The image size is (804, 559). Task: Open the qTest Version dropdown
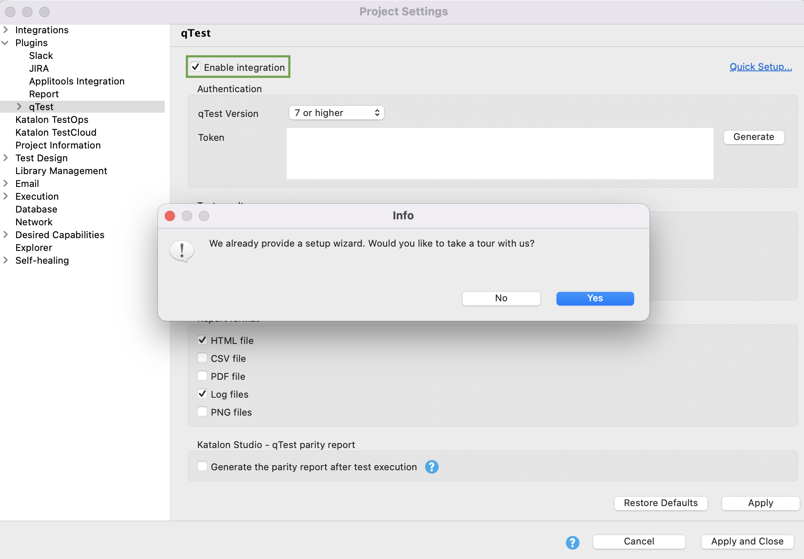(336, 113)
